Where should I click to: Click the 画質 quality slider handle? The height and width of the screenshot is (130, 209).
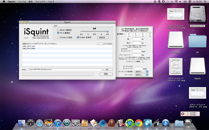[x=108, y=32]
